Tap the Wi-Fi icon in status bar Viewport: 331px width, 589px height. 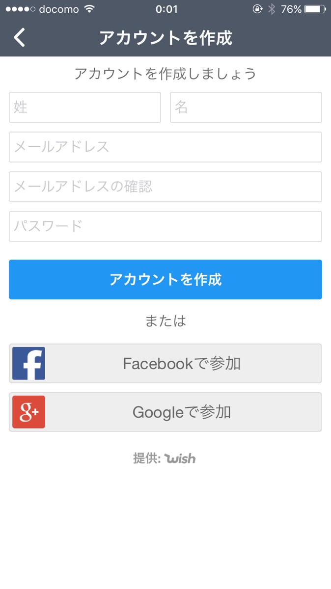[89, 9]
